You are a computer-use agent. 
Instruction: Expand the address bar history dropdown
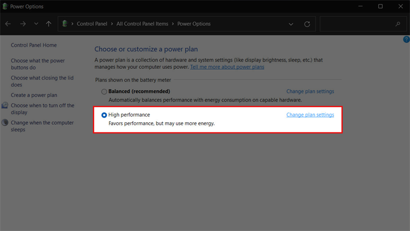(x=291, y=24)
